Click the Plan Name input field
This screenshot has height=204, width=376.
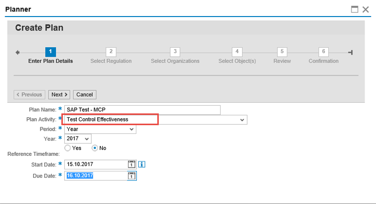[142, 110]
